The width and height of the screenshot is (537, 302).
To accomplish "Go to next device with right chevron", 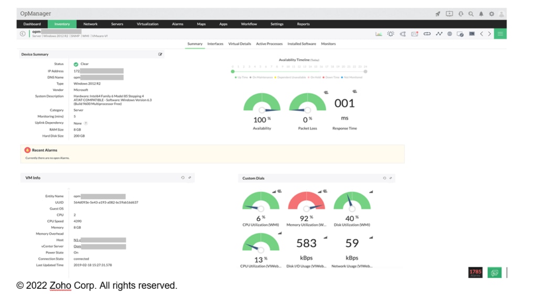I will [x=489, y=34].
